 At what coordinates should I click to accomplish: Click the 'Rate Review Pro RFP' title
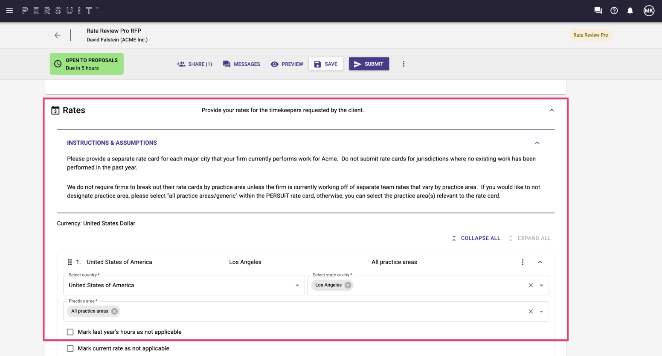[x=114, y=31]
